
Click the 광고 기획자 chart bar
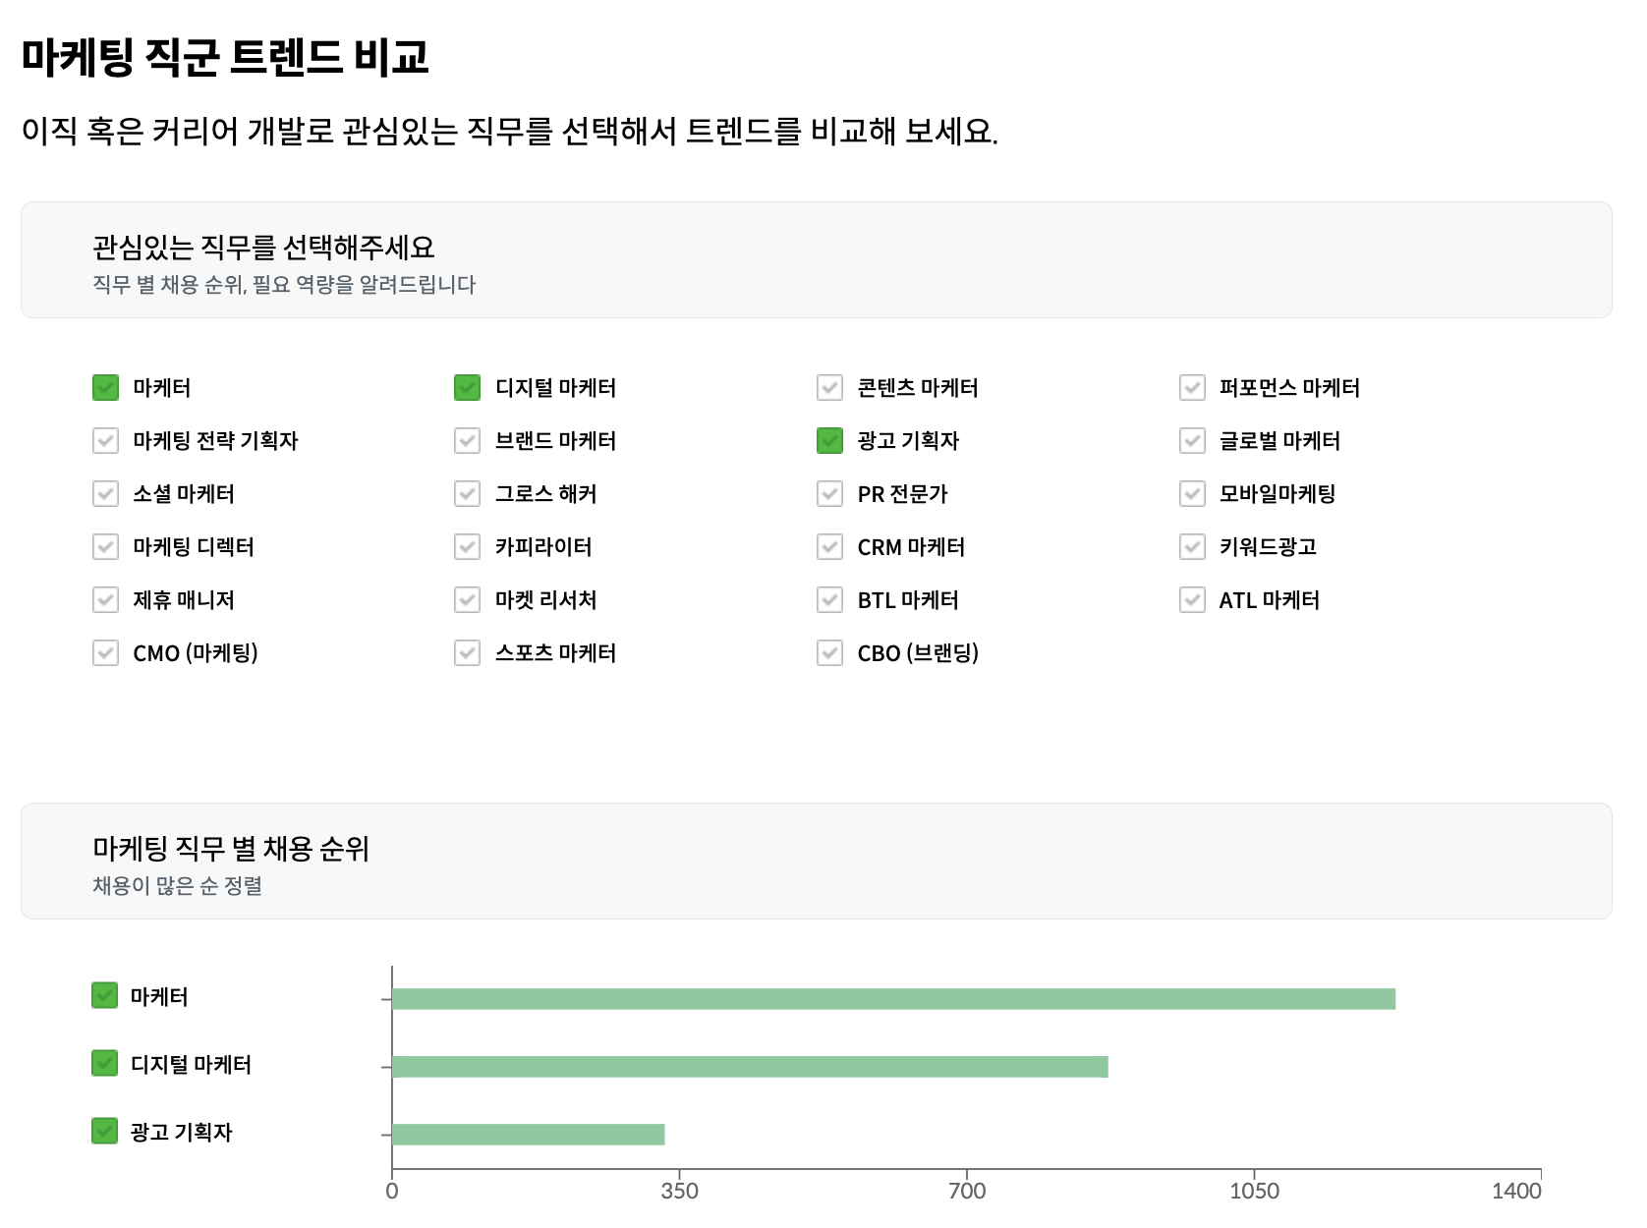click(528, 1135)
